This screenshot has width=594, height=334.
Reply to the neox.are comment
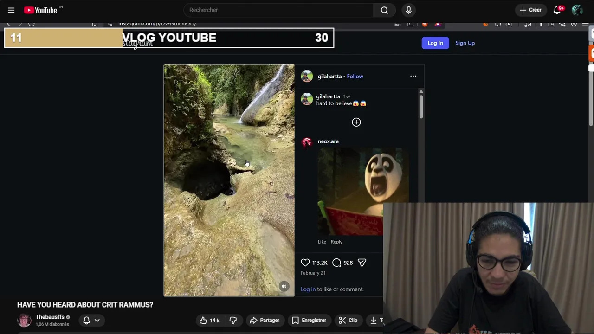pos(336,242)
